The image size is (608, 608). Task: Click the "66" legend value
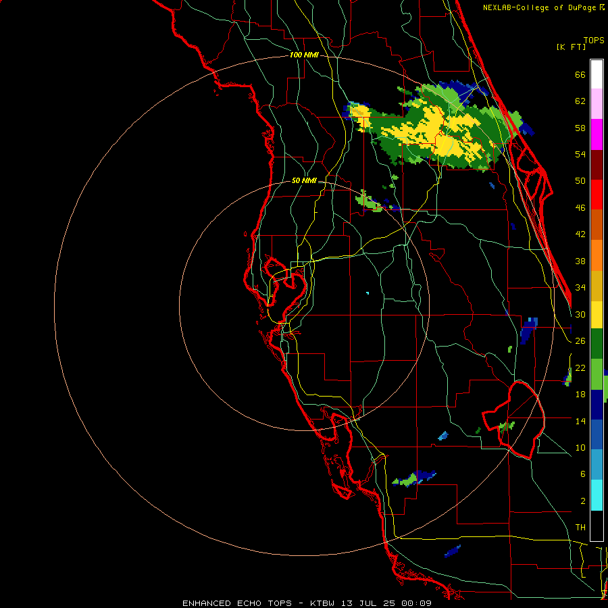click(580, 74)
